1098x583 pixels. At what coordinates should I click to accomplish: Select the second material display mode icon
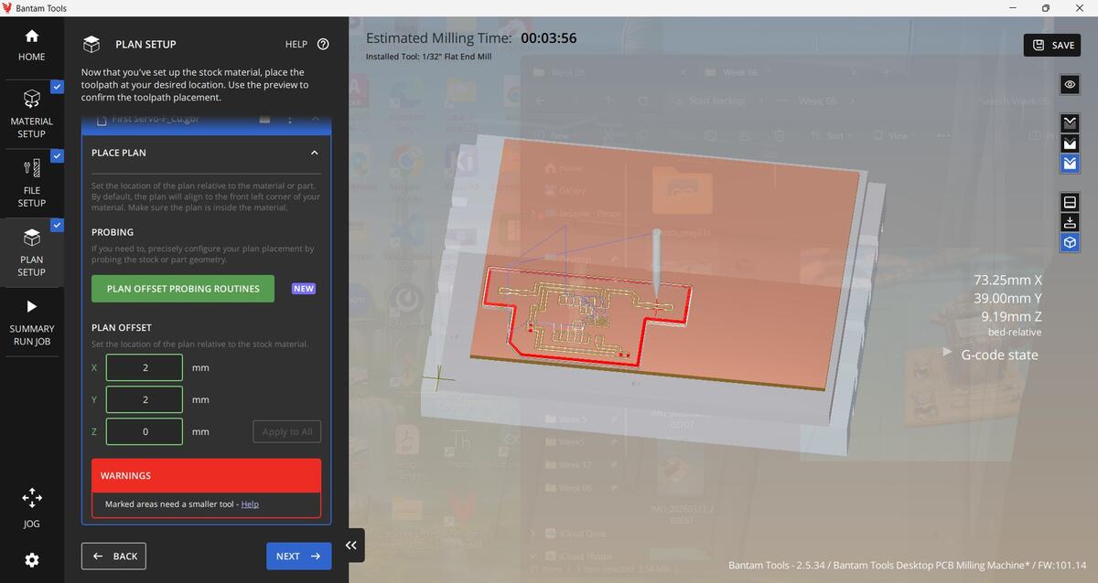pos(1070,143)
